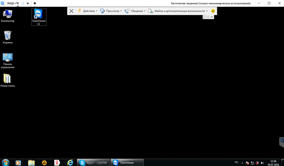
Task: Open Internet Explorer from the taskbar
Action: point(70,163)
